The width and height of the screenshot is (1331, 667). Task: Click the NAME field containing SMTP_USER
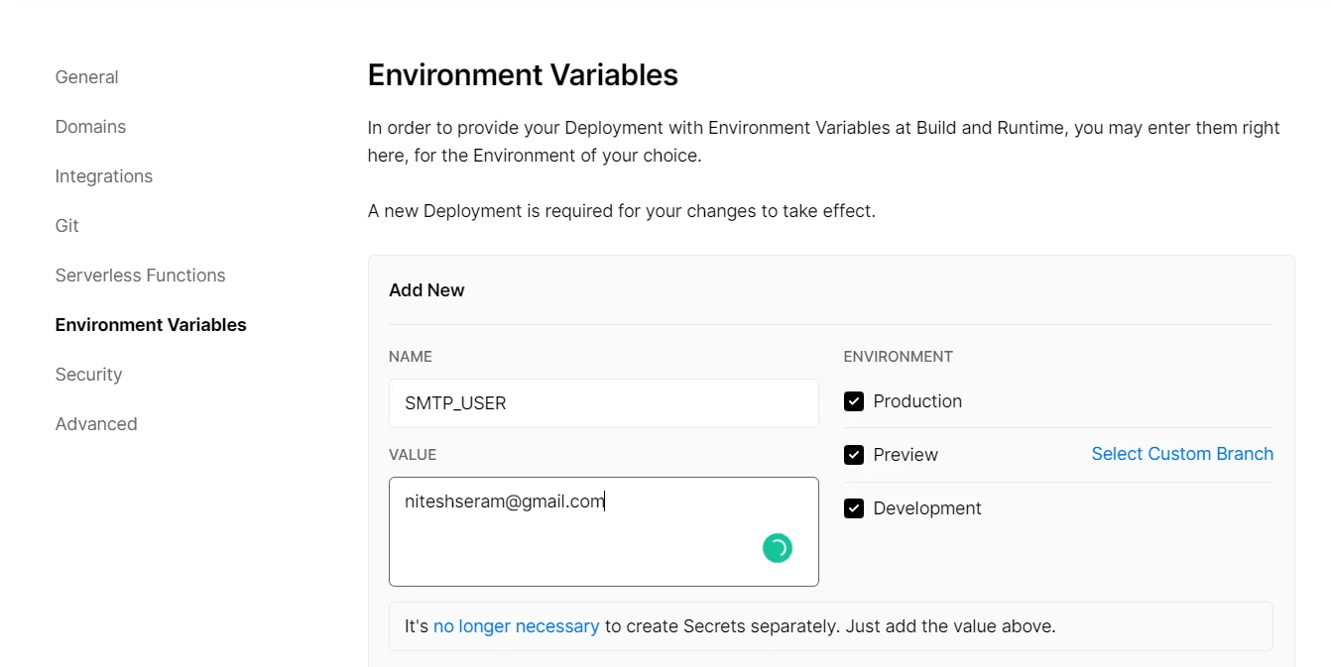coord(603,402)
